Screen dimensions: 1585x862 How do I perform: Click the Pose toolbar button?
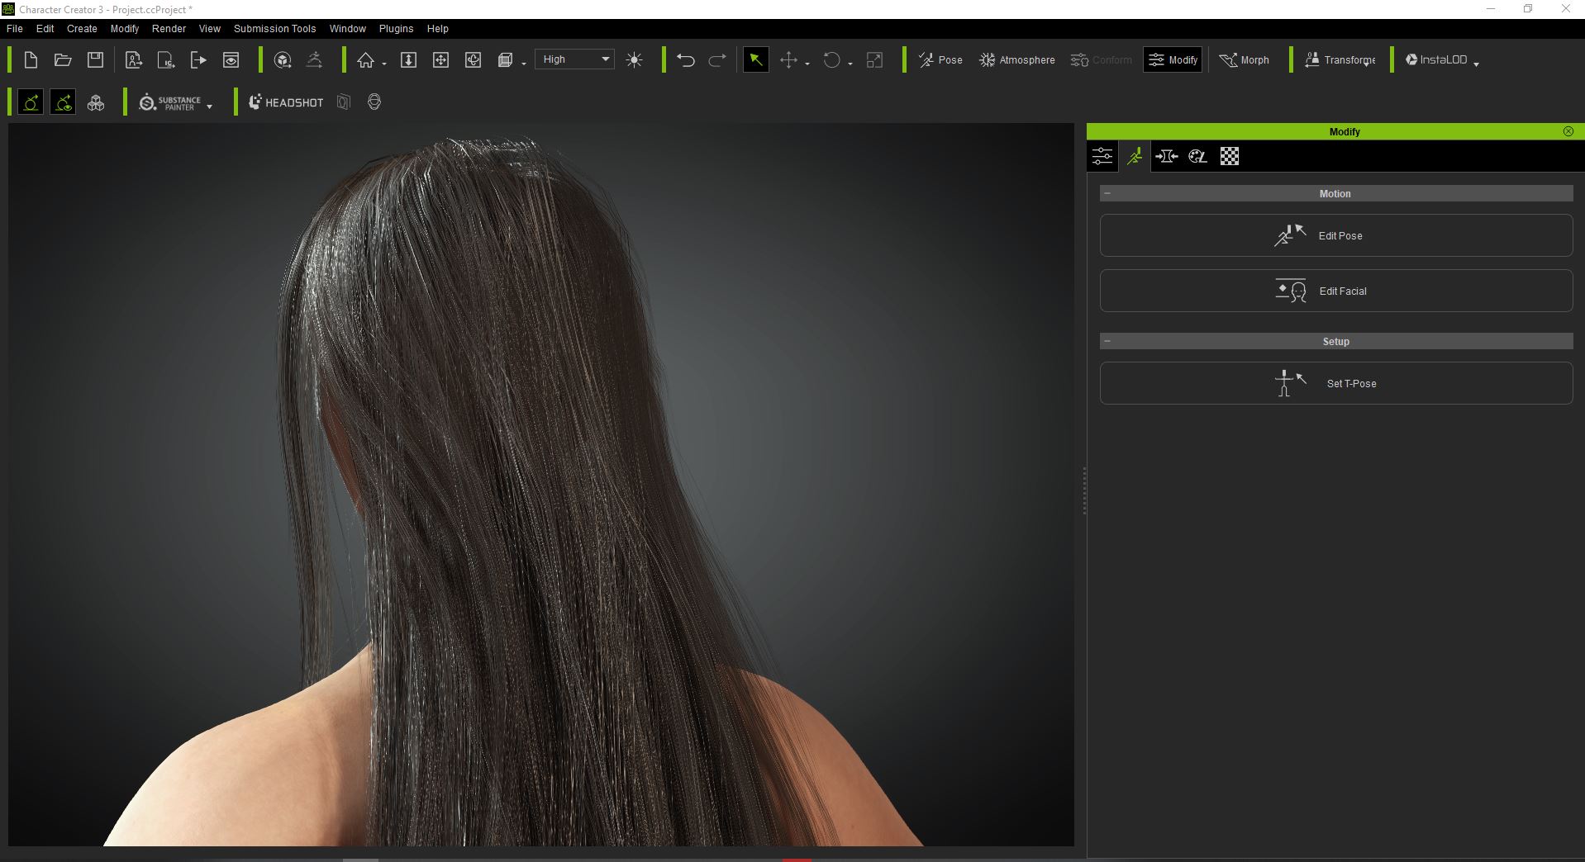[x=940, y=59]
